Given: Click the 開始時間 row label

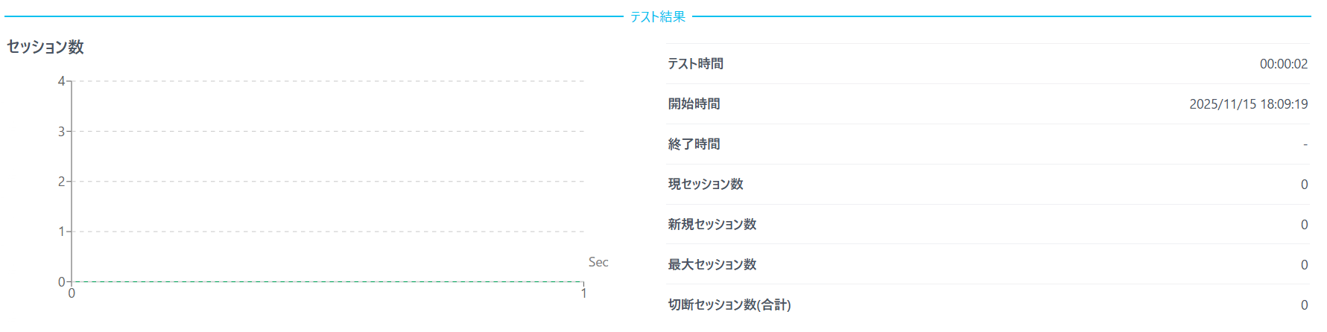Looking at the screenshot, I should (694, 104).
